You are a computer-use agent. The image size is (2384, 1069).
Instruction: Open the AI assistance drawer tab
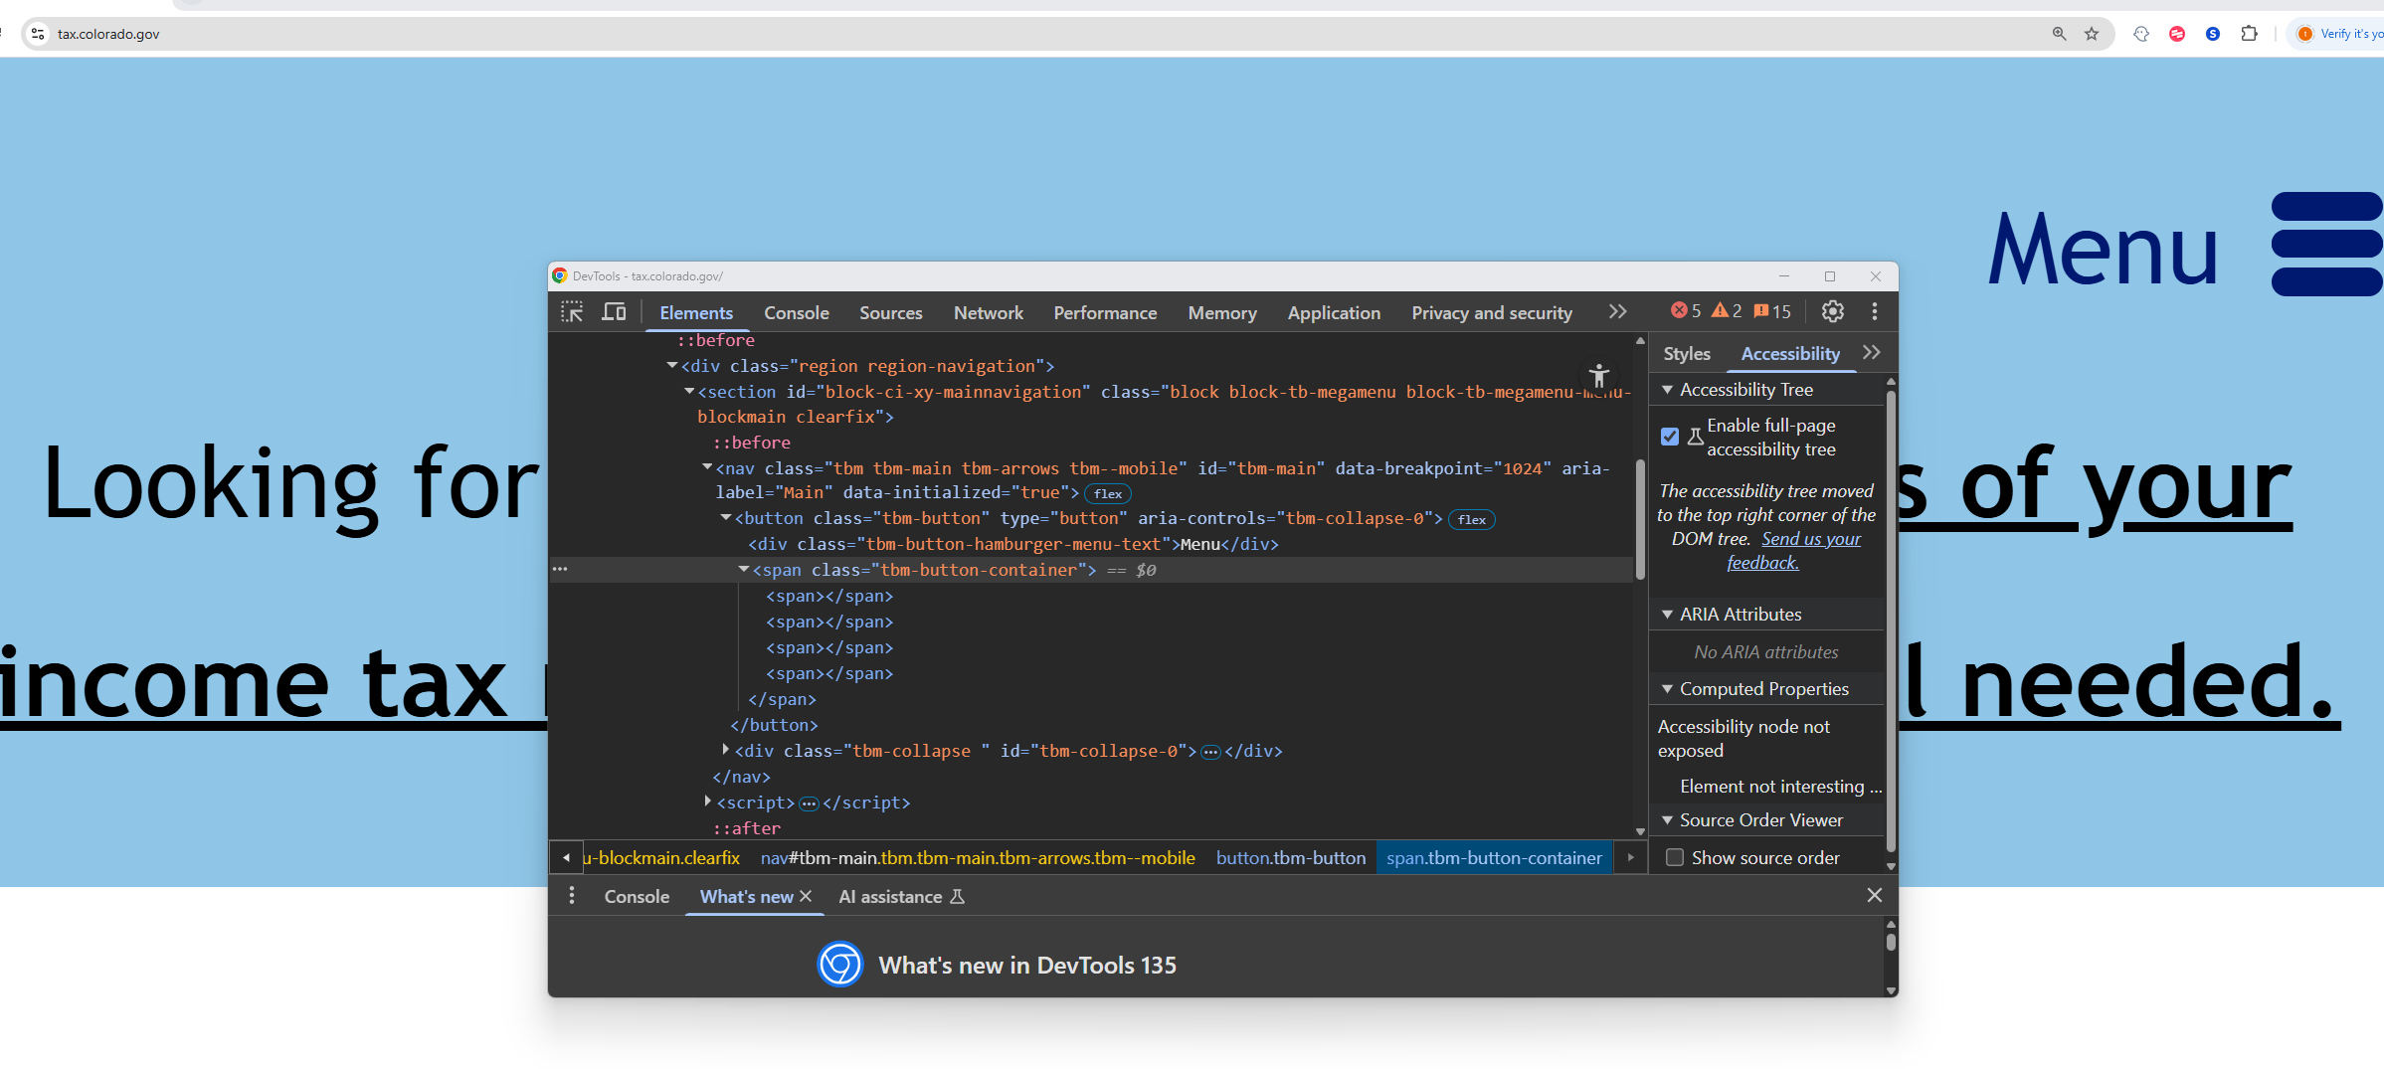pyautogui.click(x=901, y=896)
